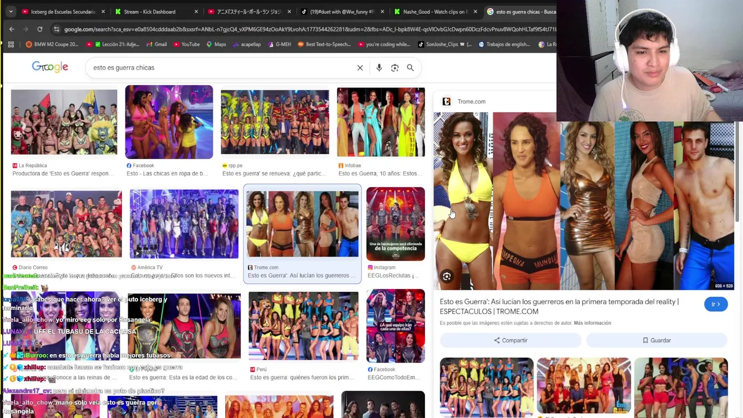743x418 pixels.
Task: Open Instagram EGLosReclutas image thumbnail
Action: pos(395,224)
